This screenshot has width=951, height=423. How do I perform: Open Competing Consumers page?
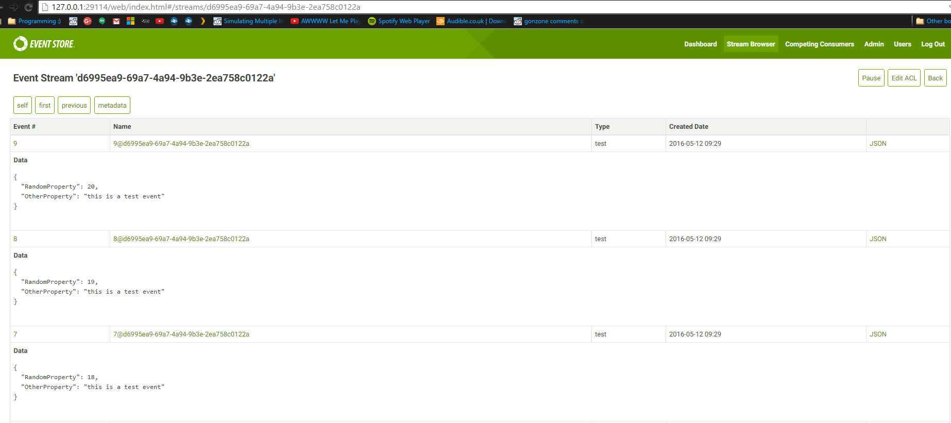[819, 44]
